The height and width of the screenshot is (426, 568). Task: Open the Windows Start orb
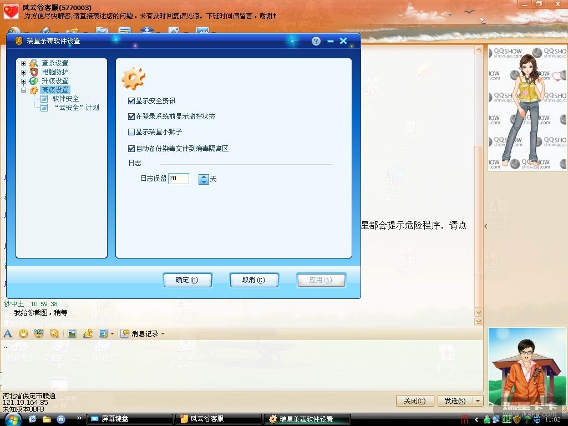pos(13,419)
